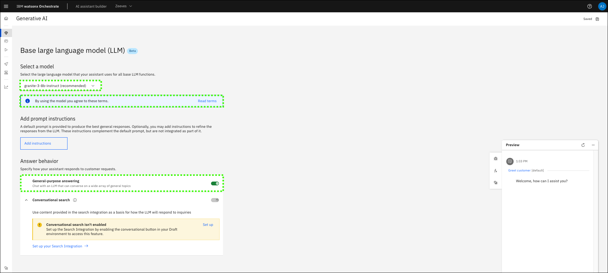The height and width of the screenshot is (273, 608).
Task: Click the save icon next to Saved
Action: (x=597, y=19)
